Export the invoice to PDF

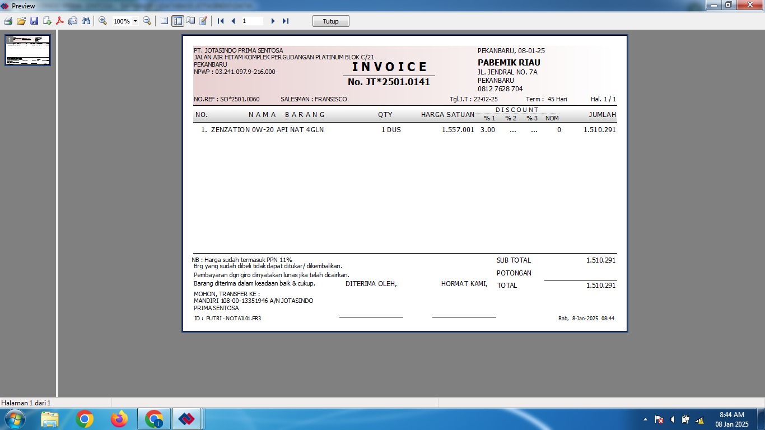click(x=60, y=21)
